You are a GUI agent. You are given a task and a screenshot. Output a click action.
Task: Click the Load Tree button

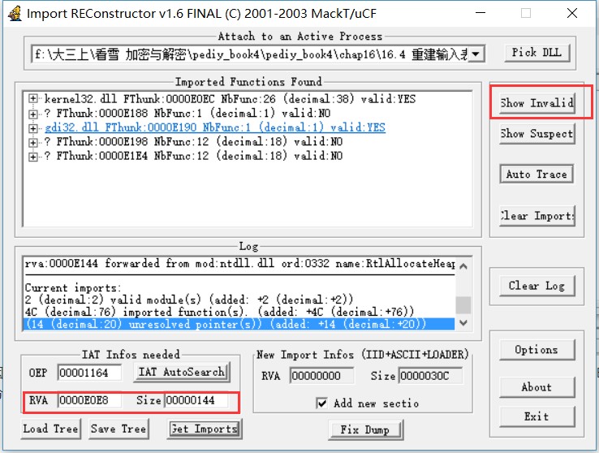pos(50,429)
